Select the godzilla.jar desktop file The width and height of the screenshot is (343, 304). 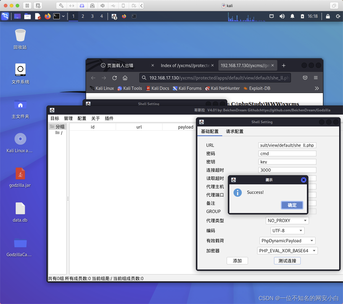20,177
